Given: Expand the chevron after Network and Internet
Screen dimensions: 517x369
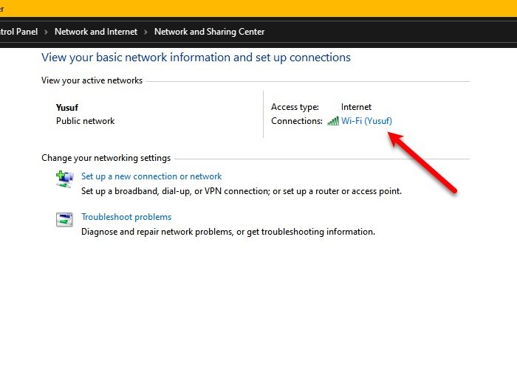Looking at the screenshot, I should [x=145, y=32].
